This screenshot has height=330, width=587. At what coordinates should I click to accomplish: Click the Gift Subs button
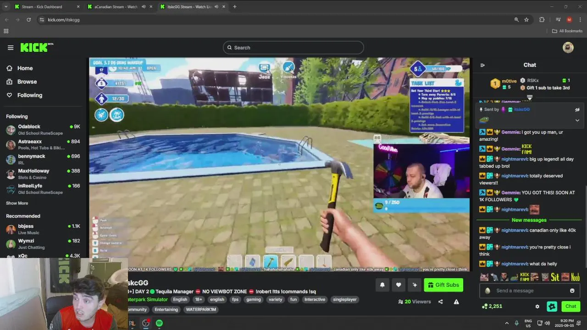coord(443,285)
